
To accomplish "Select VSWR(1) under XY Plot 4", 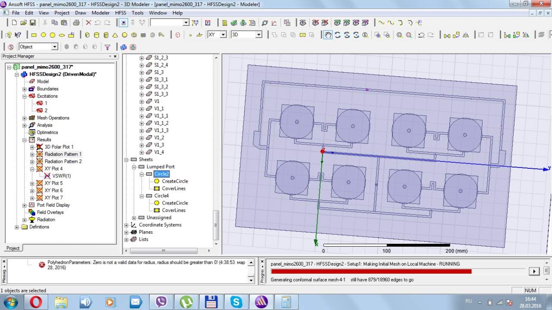I will pyautogui.click(x=62, y=176).
